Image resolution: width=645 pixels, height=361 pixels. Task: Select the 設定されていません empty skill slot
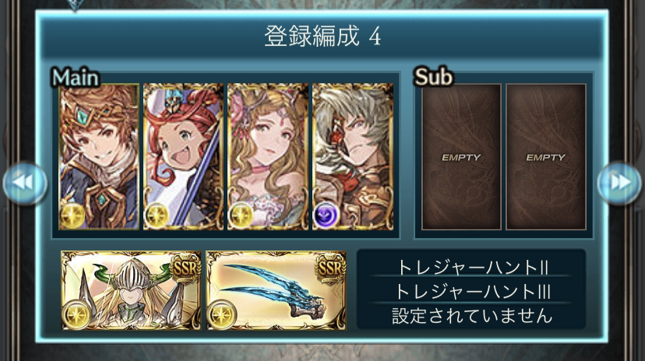click(471, 316)
